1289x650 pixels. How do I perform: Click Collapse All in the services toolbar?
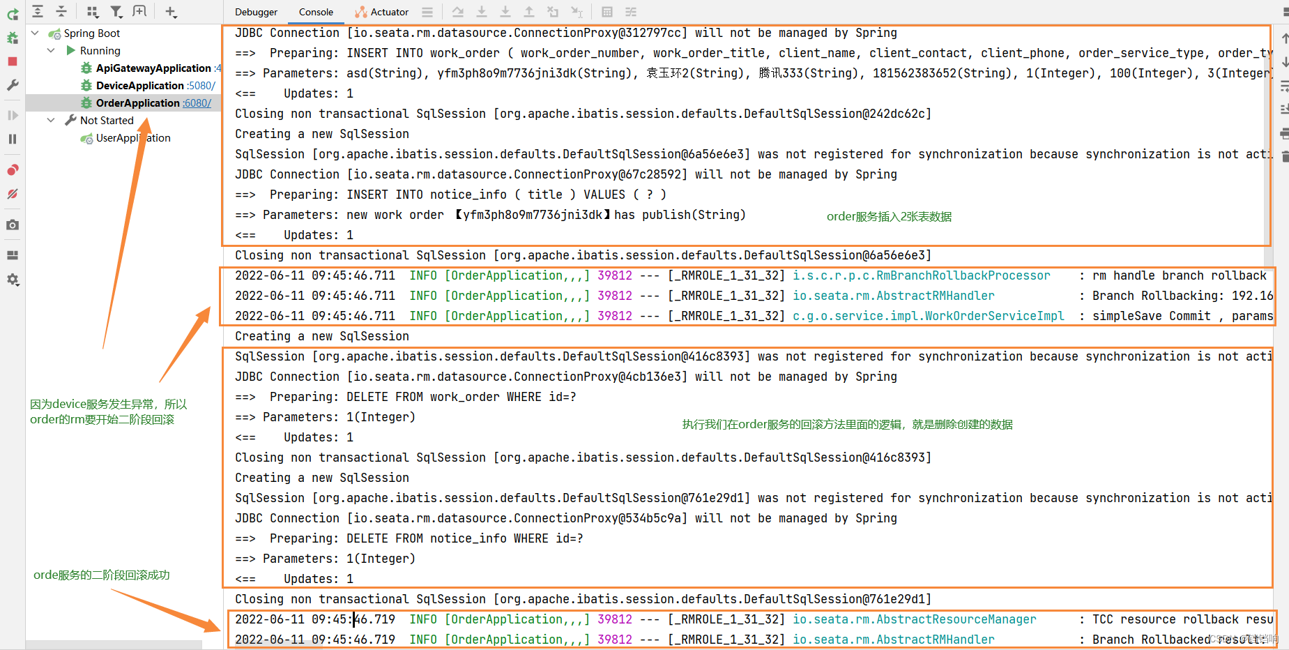tap(61, 11)
